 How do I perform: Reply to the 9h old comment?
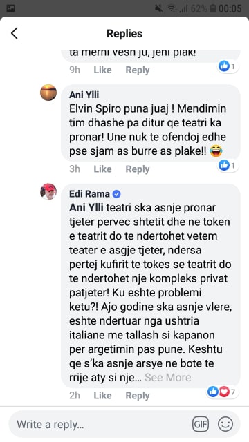[138, 70]
